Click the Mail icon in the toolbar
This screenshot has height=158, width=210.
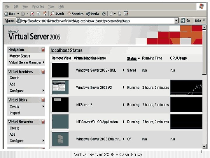coord(112,14)
